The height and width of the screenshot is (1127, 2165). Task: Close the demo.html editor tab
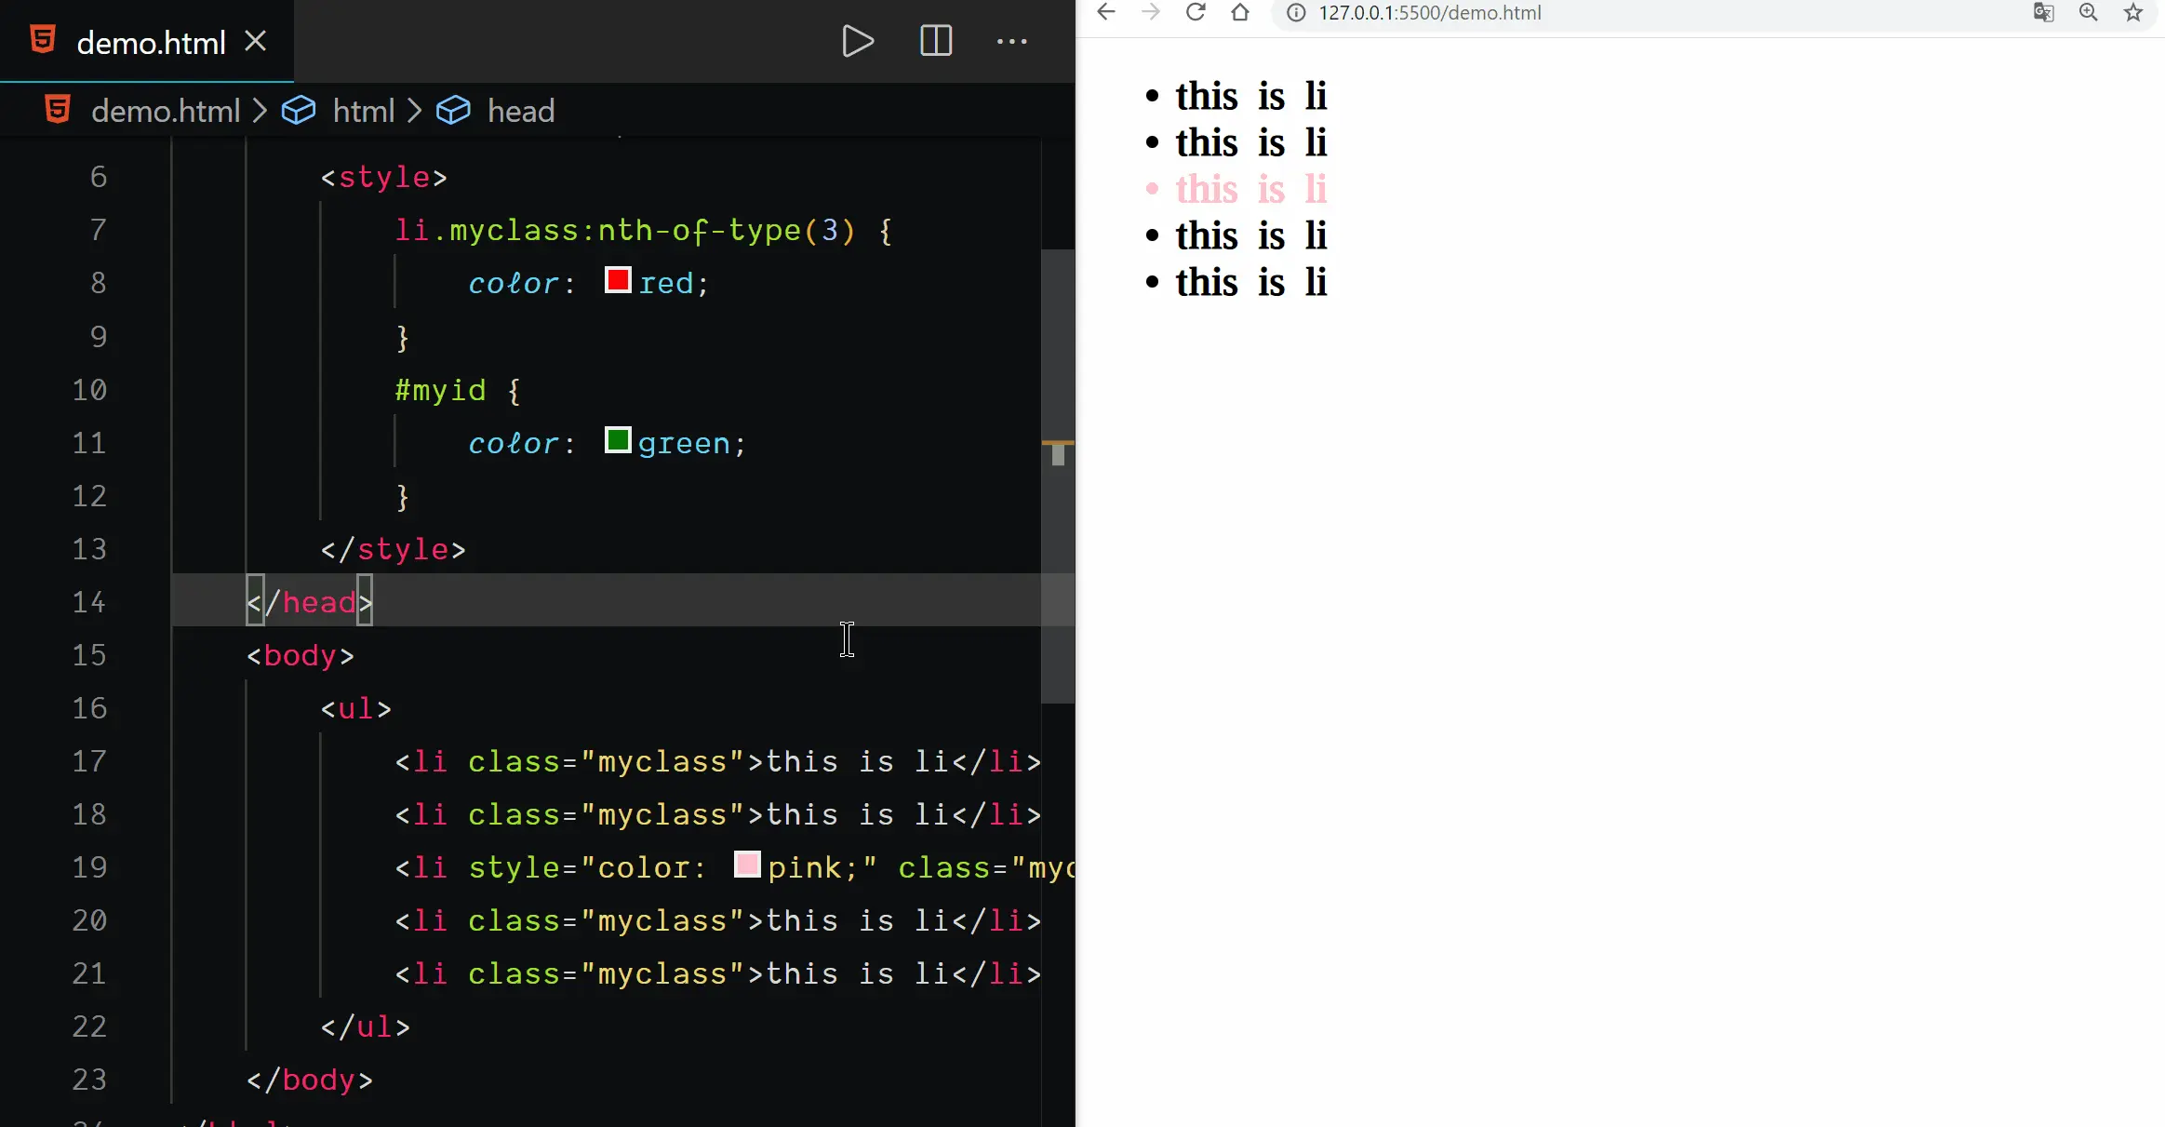[256, 41]
